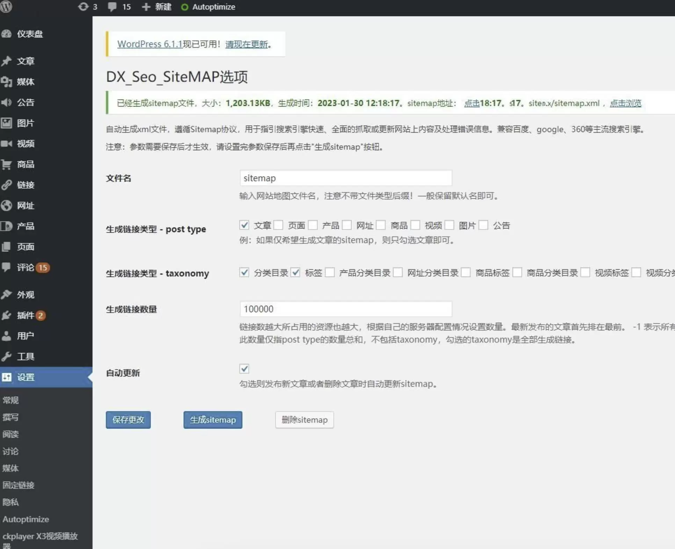Check the 商品 post type checkbox

[381, 225]
